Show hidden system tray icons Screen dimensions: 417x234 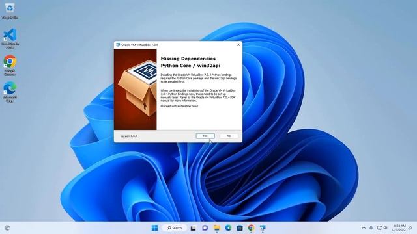coord(364,228)
